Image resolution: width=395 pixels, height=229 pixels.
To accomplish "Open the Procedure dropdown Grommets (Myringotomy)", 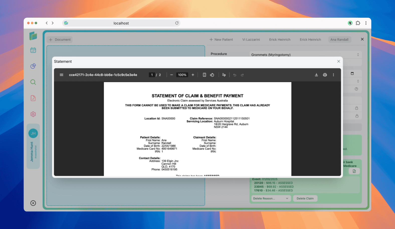I will [306, 55].
